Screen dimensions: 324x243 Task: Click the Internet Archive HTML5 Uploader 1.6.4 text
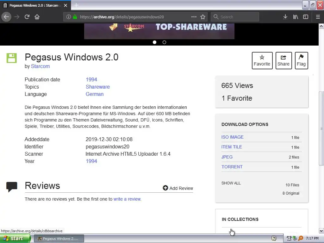coord(128,154)
